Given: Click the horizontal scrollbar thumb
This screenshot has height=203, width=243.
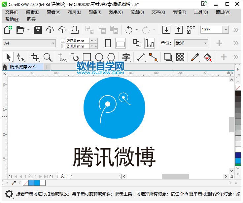Looking at the screenshot, I should [x=175, y=176].
